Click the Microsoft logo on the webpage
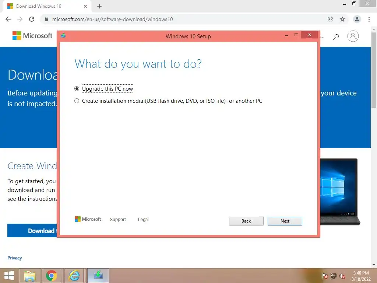 pos(32,36)
